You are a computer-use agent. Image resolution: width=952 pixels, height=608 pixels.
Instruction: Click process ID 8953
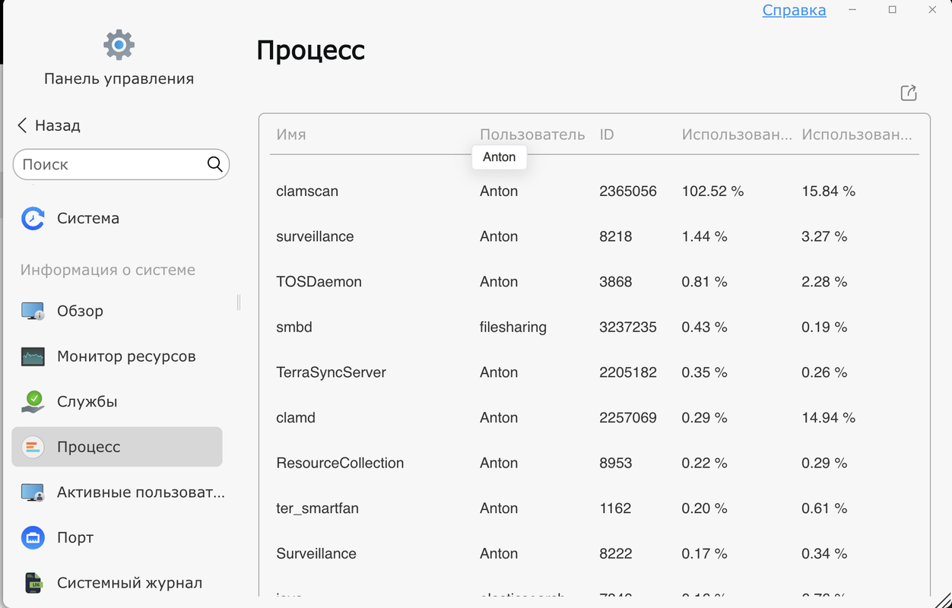click(x=615, y=463)
